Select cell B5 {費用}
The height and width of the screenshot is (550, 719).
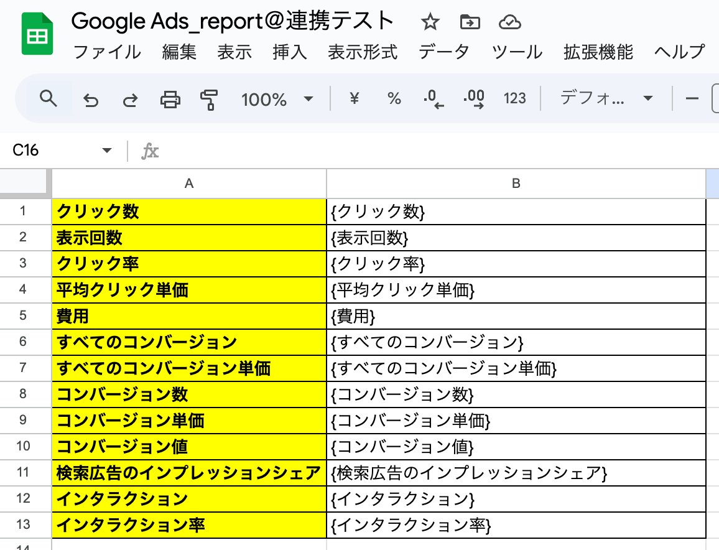516,316
